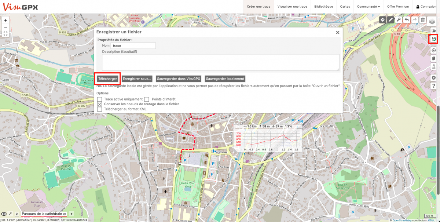Enable 'Trace active uniquement' checkbox

tap(99, 99)
